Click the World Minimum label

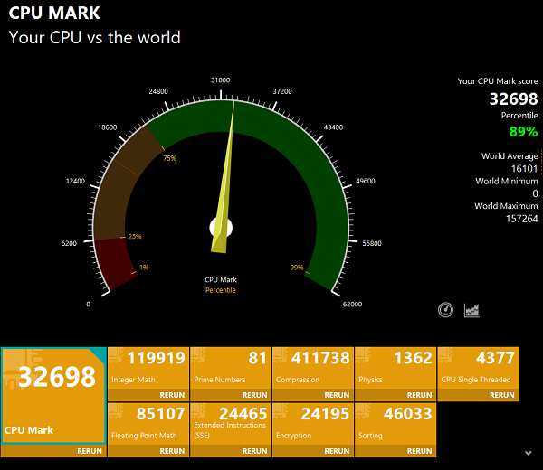(x=507, y=181)
